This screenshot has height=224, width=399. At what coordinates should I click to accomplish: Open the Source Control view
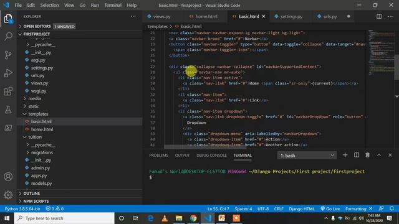click(8, 55)
